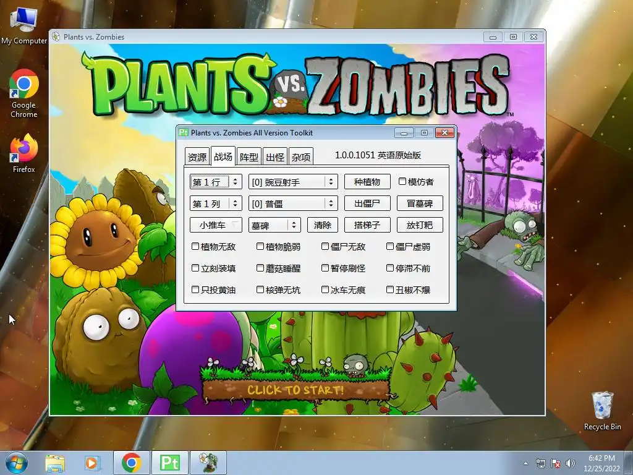Open the 第 1 列 column dropdown
Screen dimensions: 633x475
click(216, 203)
